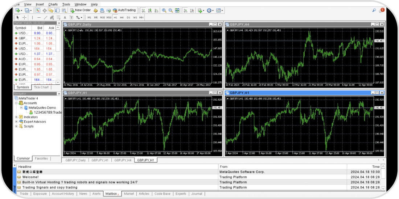Expand the Scripts tree node
The image size is (399, 199).
pyautogui.click(x=17, y=126)
